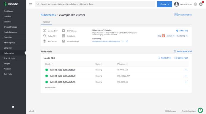Open the Create dropdown

coord(164,4)
